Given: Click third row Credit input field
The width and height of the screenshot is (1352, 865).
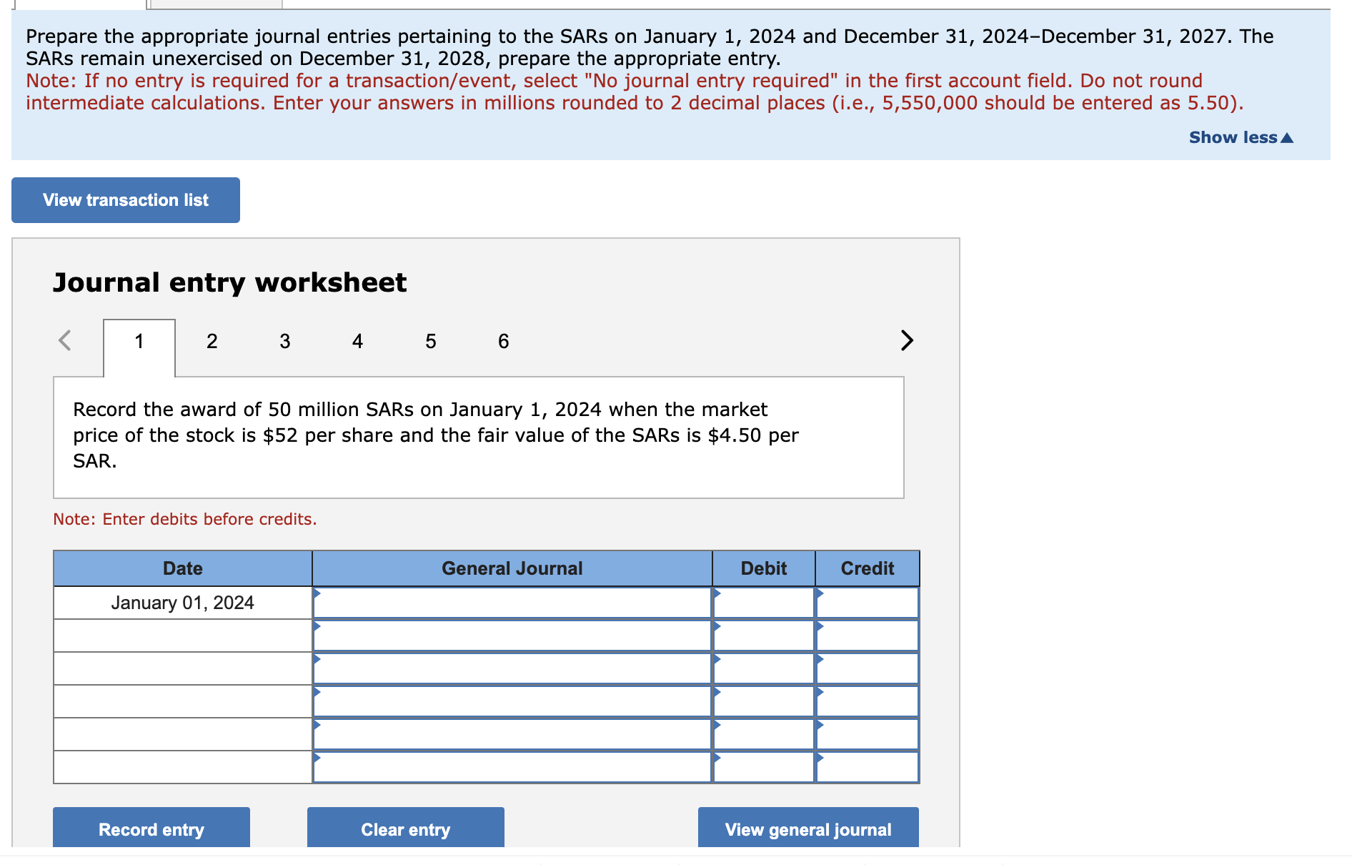Looking at the screenshot, I should 868,668.
